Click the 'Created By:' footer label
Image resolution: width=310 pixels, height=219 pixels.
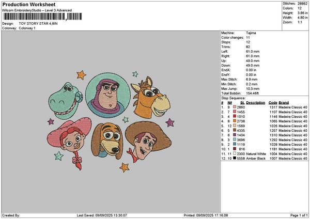tap(11, 215)
